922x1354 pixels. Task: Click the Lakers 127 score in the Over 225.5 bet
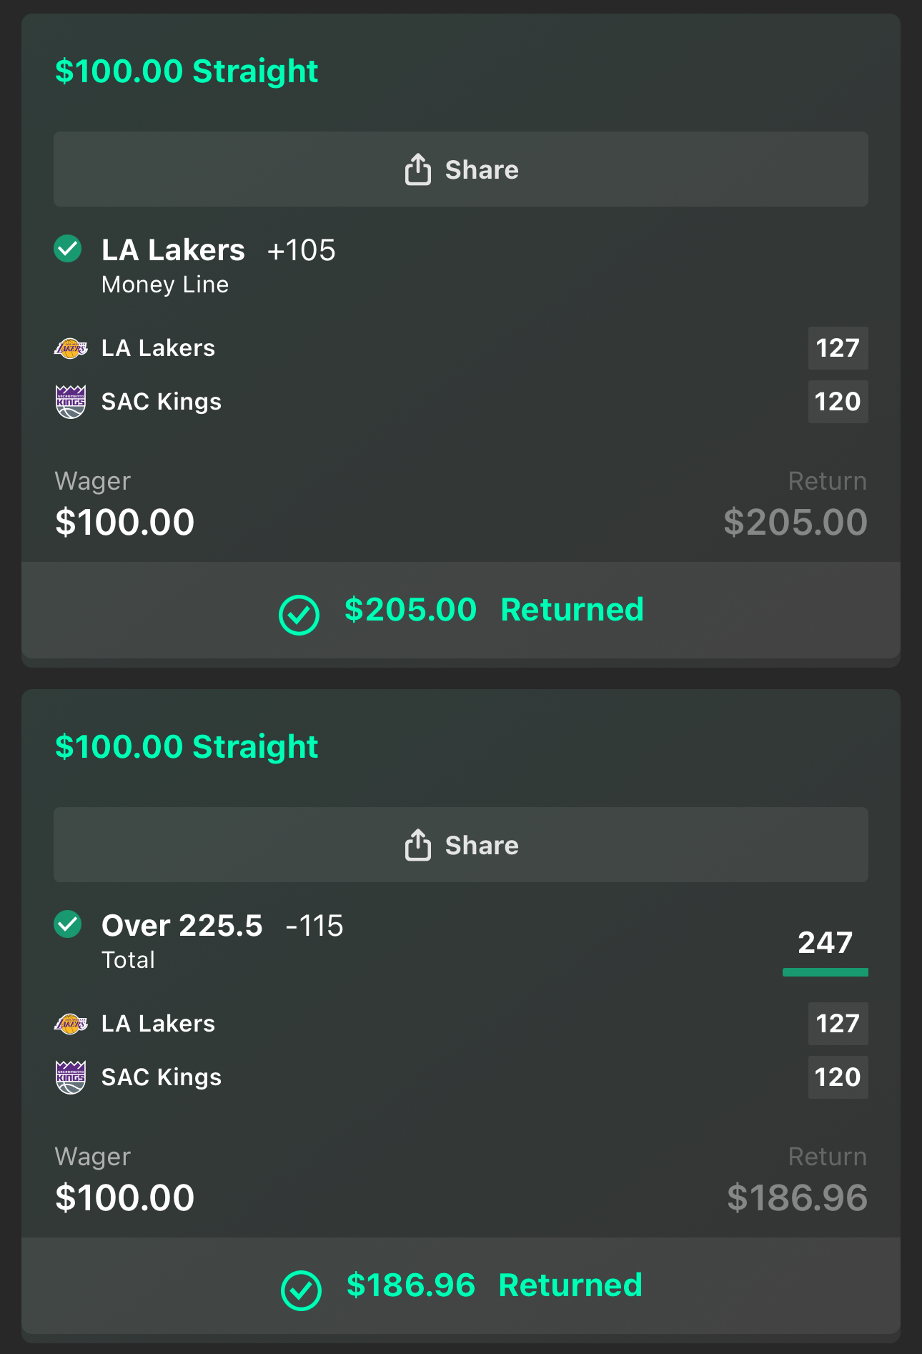coord(838,1024)
